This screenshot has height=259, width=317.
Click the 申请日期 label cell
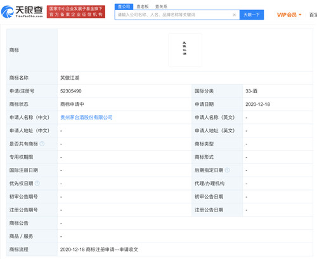pyautogui.click(x=217, y=104)
